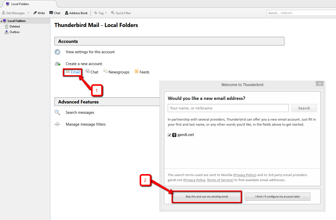Viewport: 336px width, 220px height.
Task: Click the Email envelope icon
Action: point(68,72)
